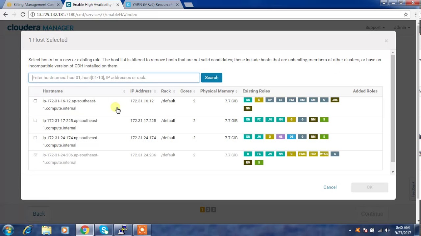Screen dimensions: 421x236
Task: Click the NN role badge for host 172.31.17.225
Action: (x=281, y=120)
